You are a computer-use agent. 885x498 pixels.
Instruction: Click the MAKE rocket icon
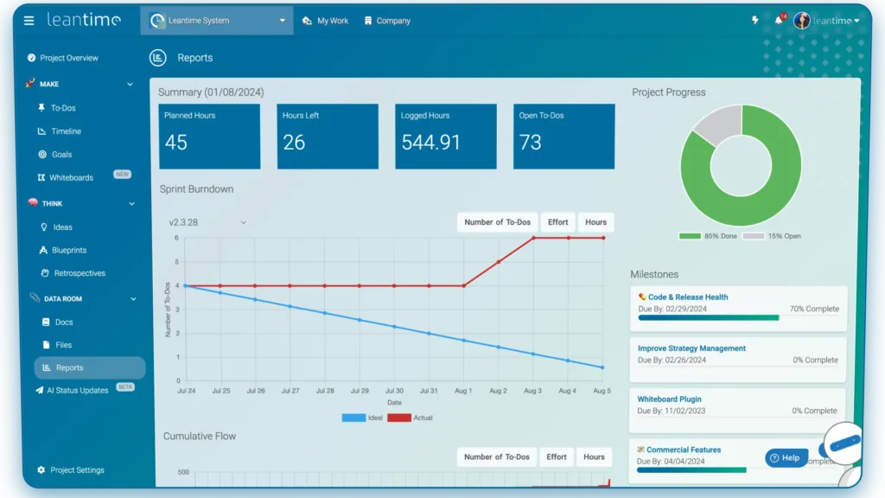click(30, 83)
